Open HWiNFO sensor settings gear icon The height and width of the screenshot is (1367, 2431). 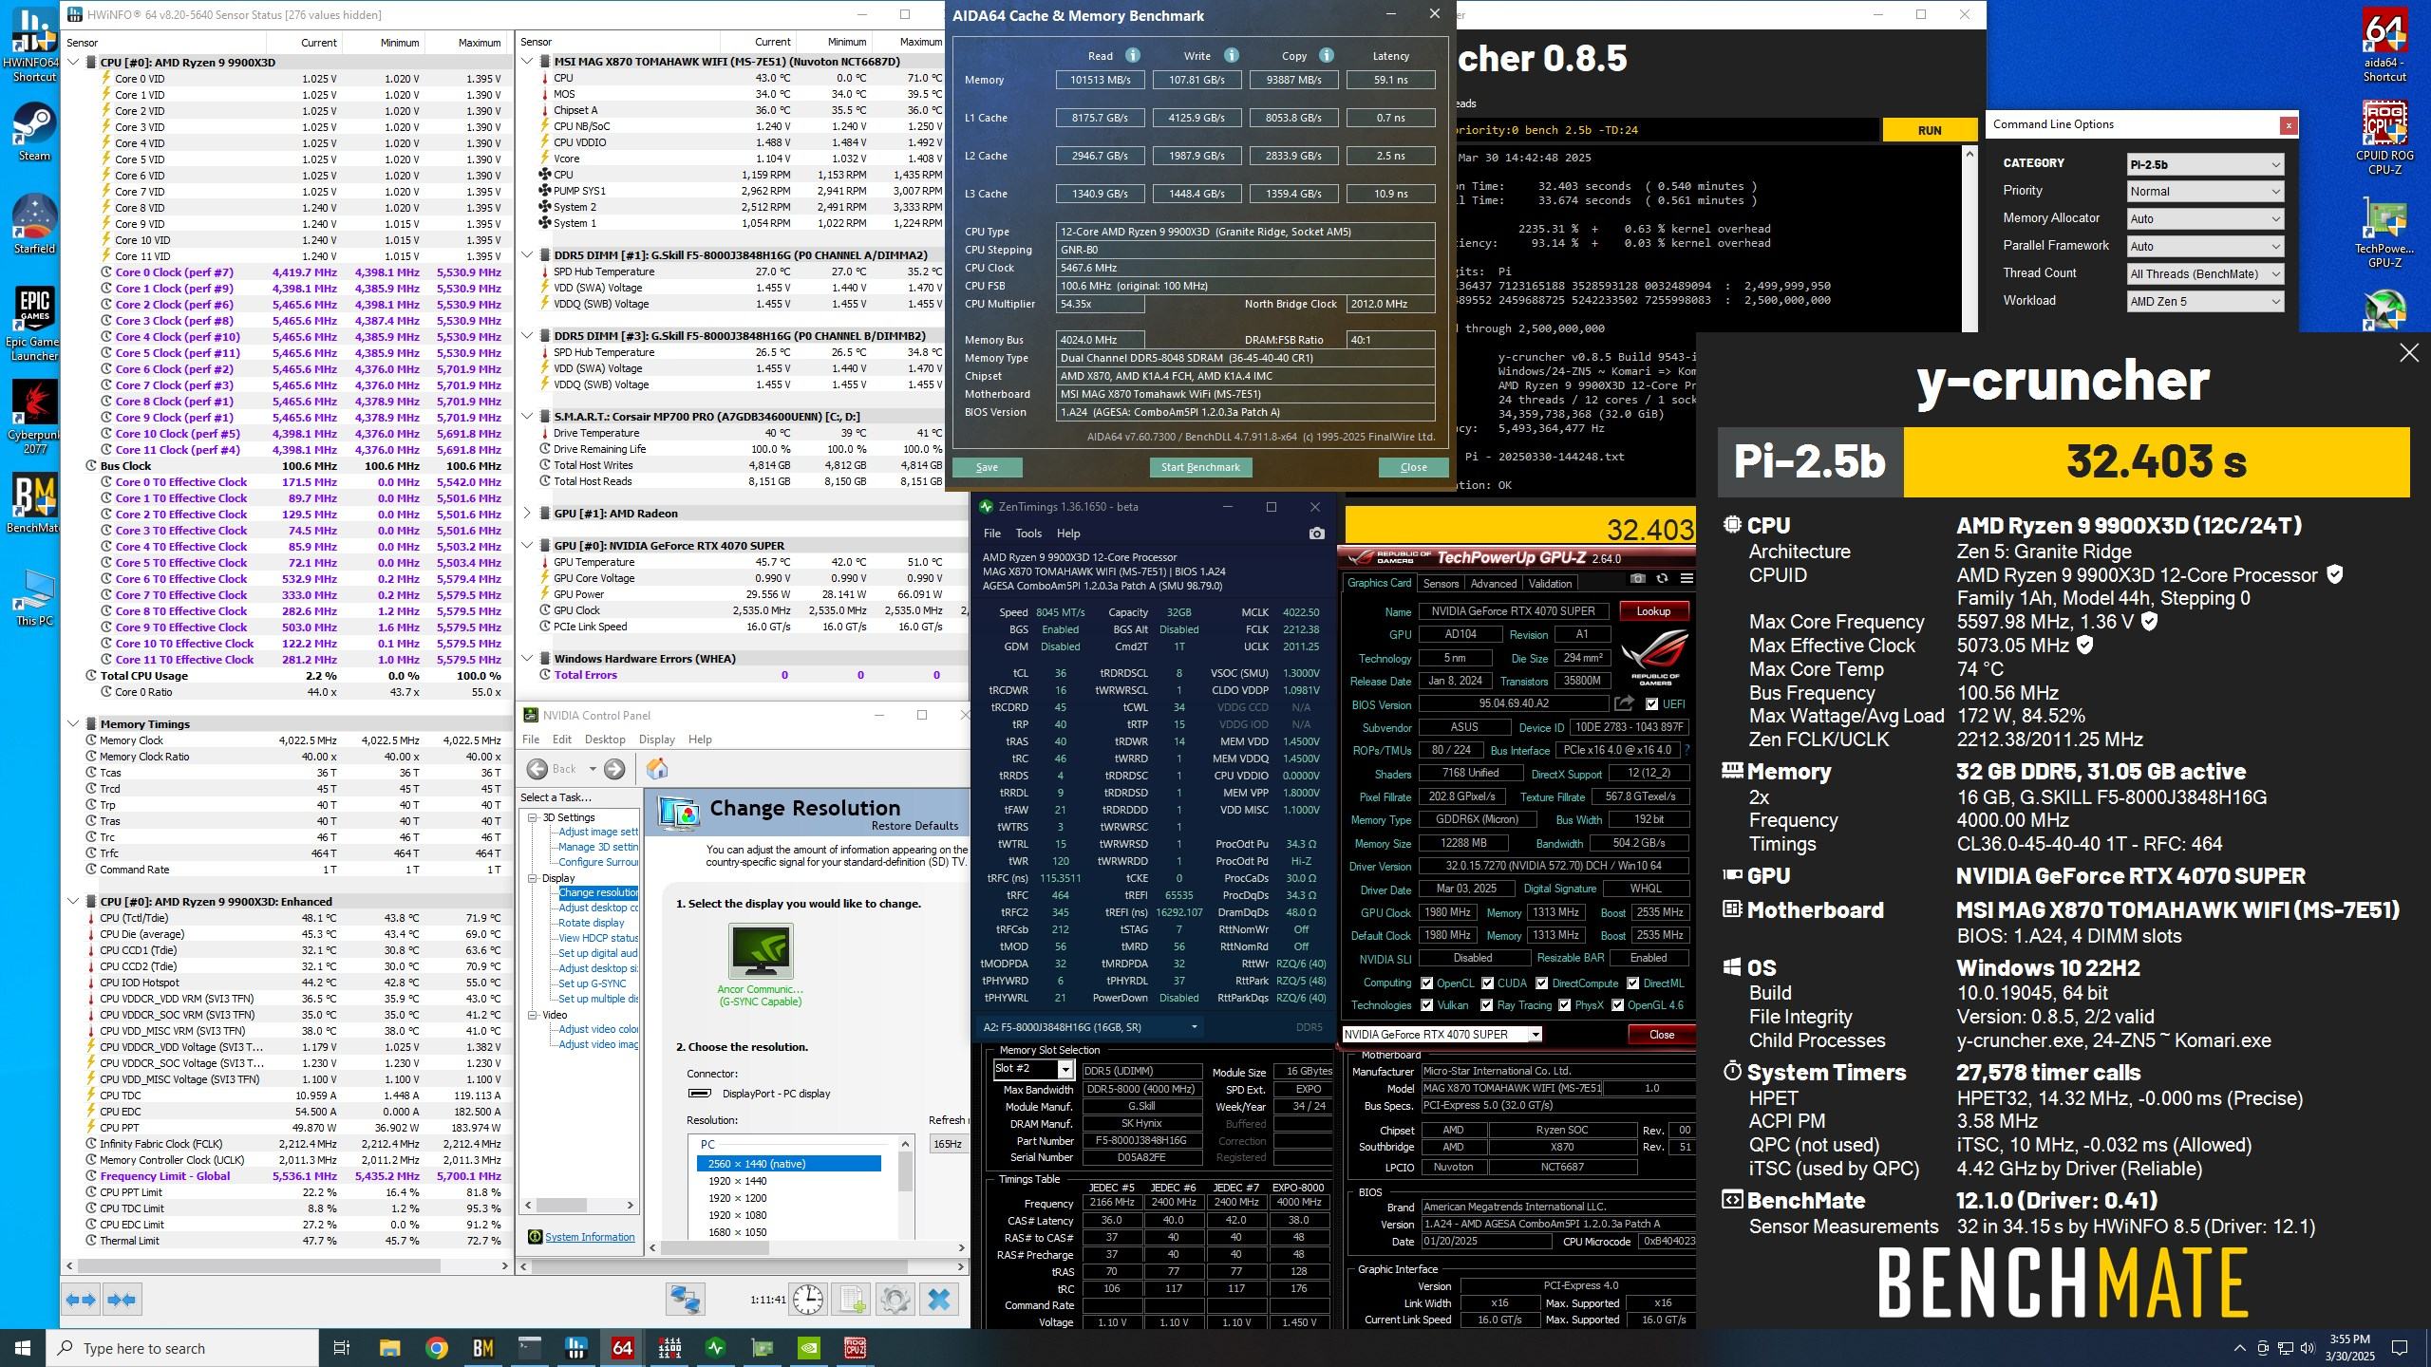pyautogui.click(x=894, y=1299)
